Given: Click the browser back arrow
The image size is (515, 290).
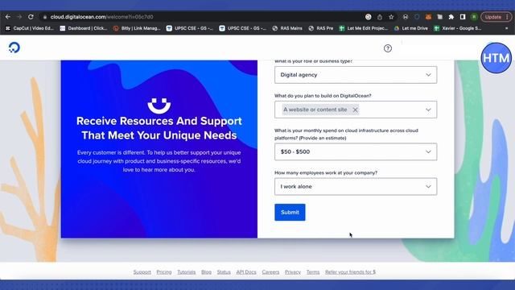Looking at the screenshot, I should [8, 17].
